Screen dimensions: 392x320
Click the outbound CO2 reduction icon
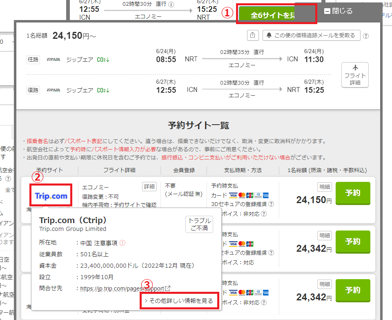click(103, 60)
